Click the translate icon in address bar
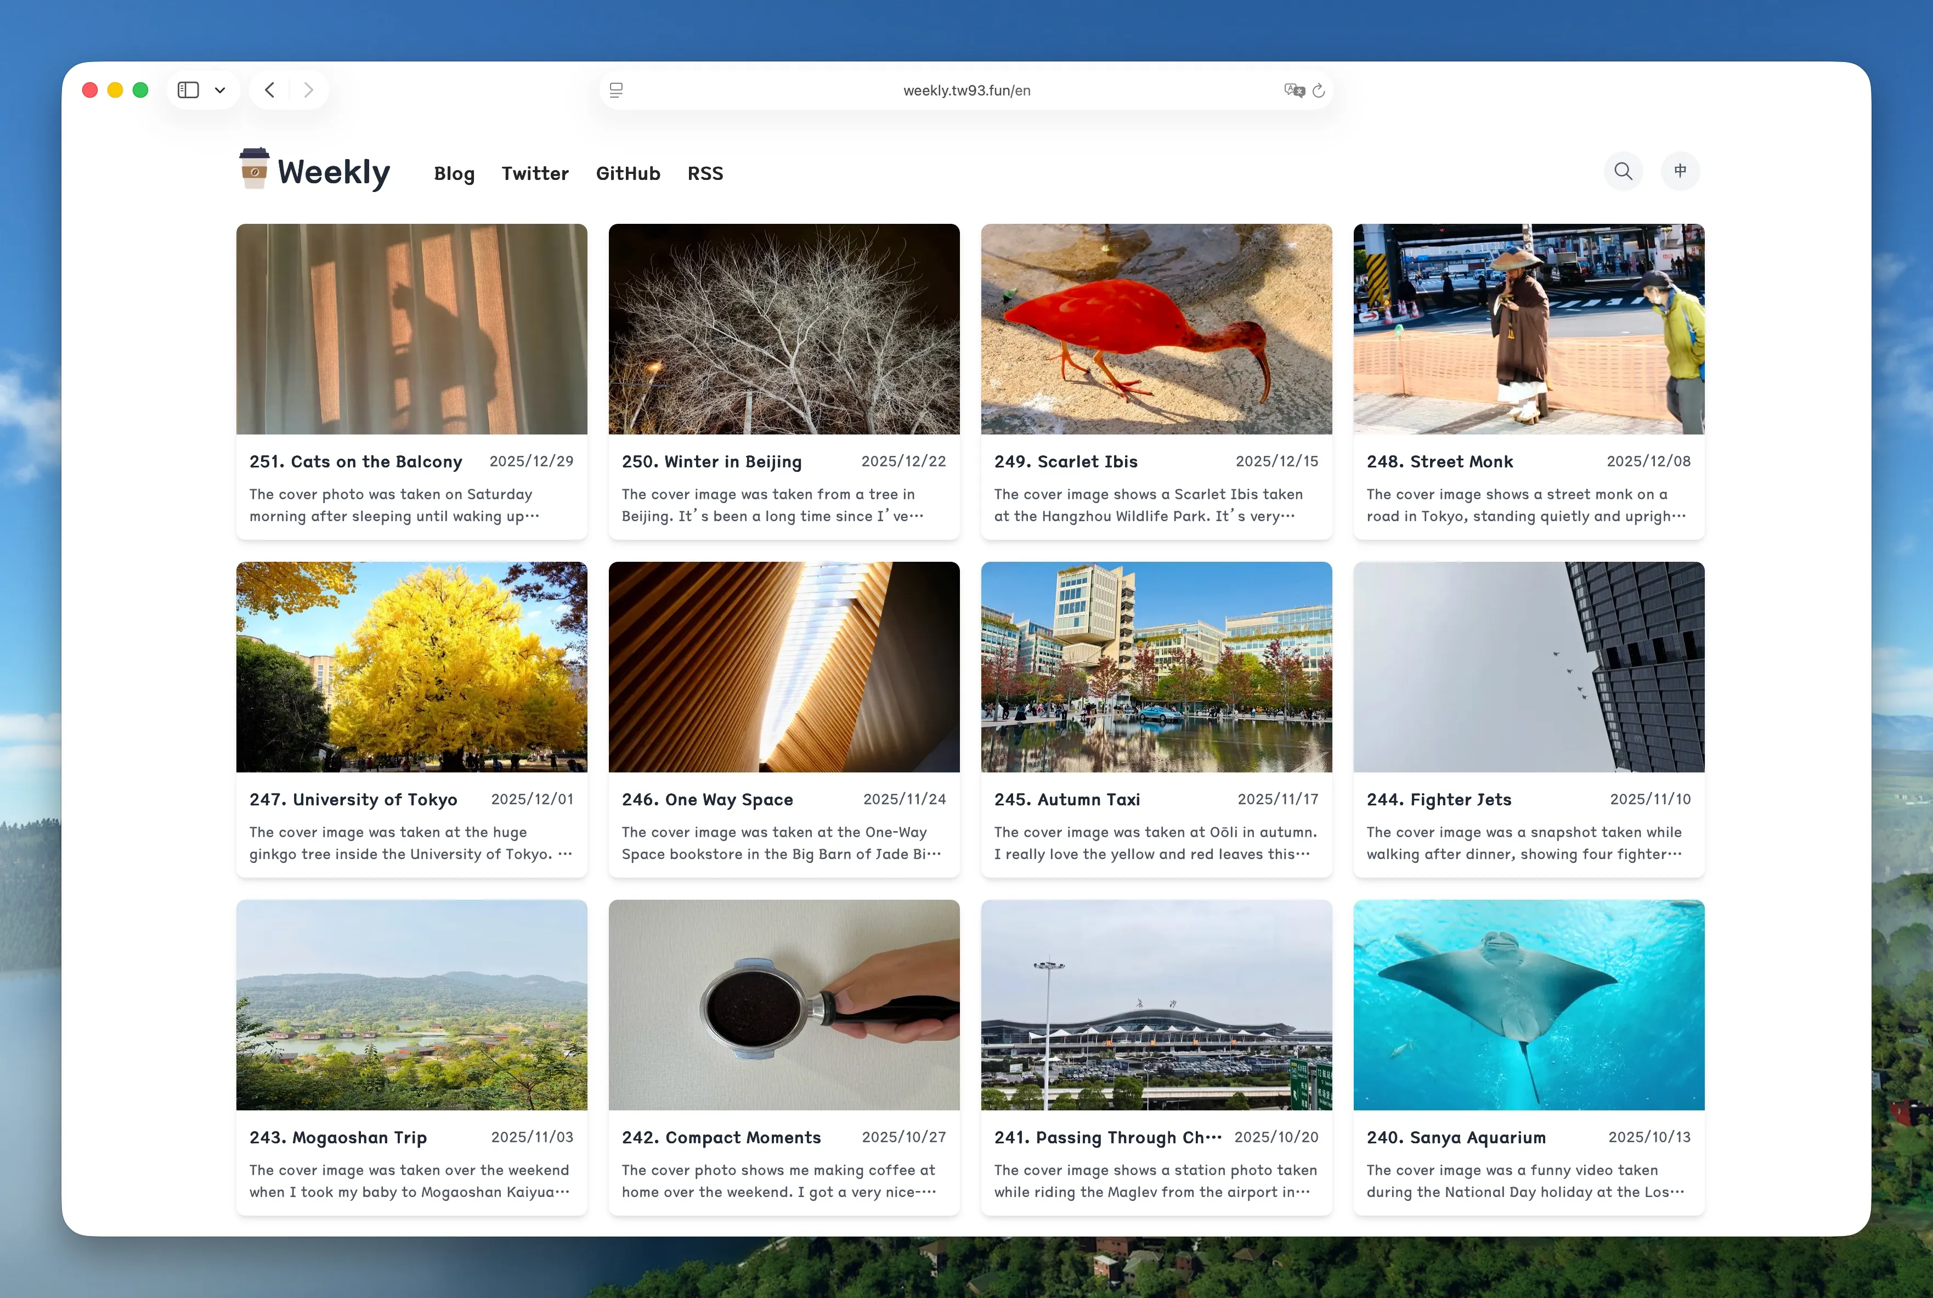Screen dimensions: 1933x1298 tap(1293, 90)
